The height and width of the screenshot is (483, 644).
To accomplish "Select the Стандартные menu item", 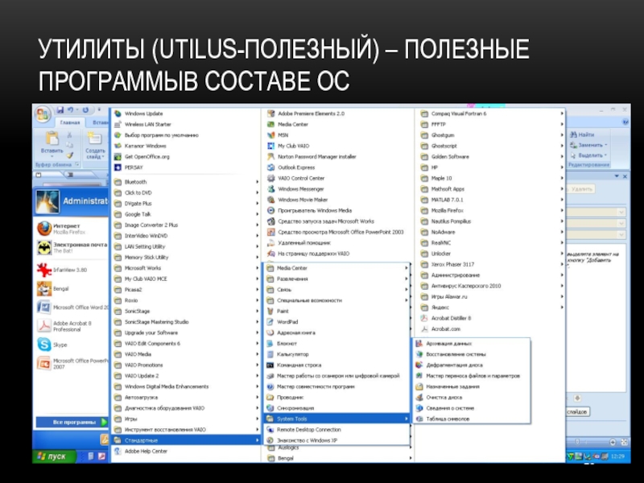I will 186,440.
